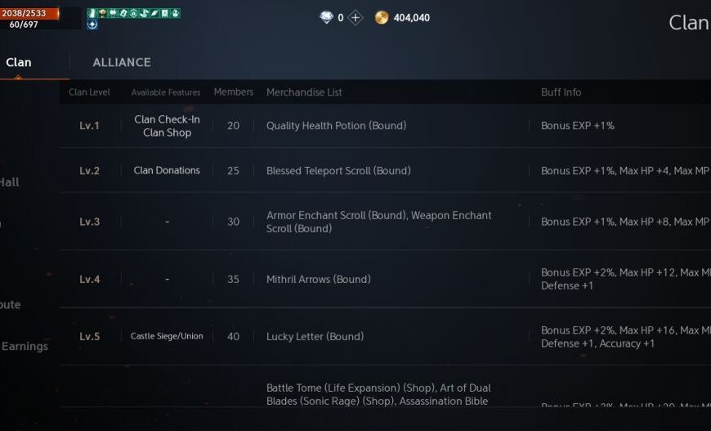Click the Clan Donations feature text

point(167,170)
